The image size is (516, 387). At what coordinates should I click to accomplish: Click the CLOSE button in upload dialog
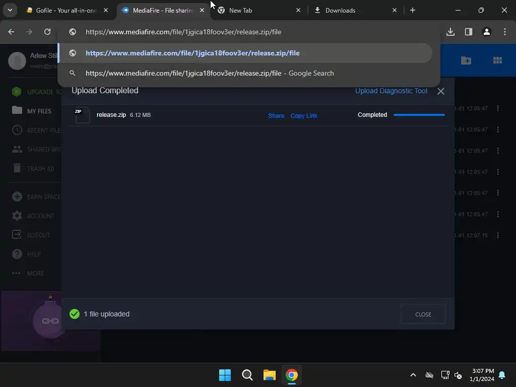[423, 314]
